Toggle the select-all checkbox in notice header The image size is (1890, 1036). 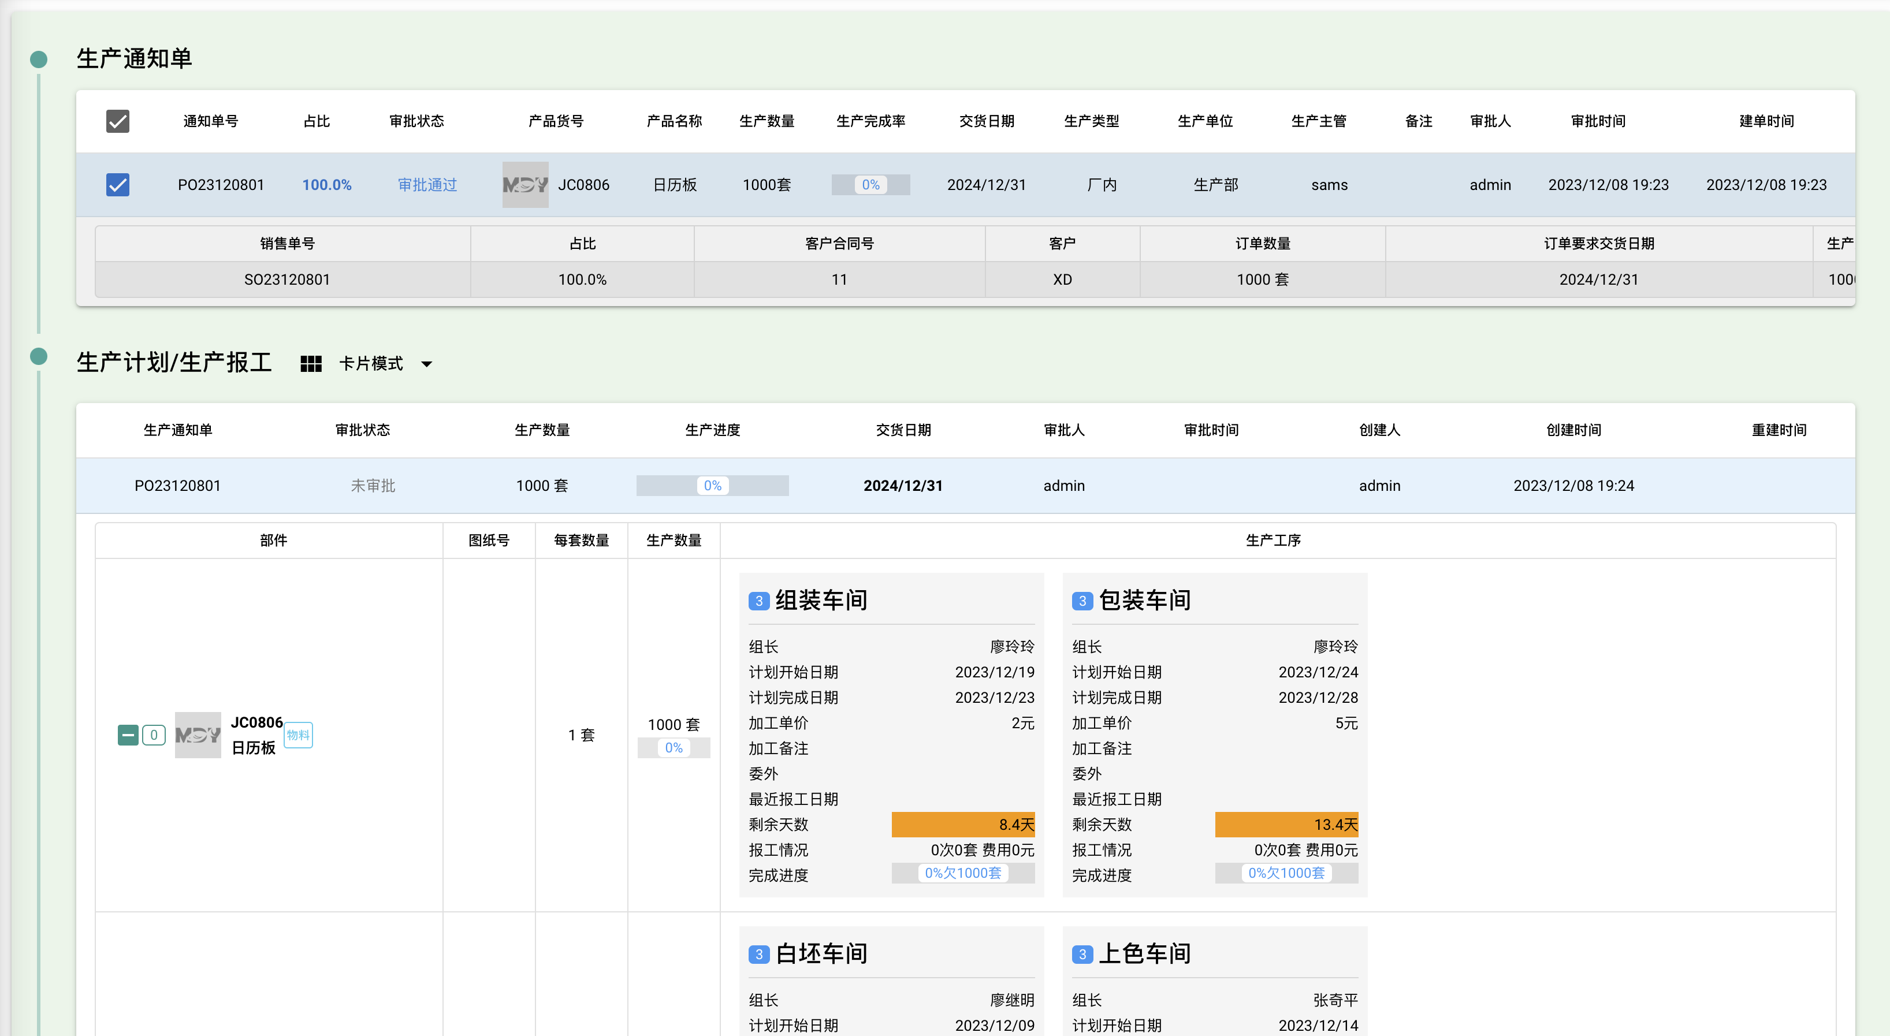117,121
